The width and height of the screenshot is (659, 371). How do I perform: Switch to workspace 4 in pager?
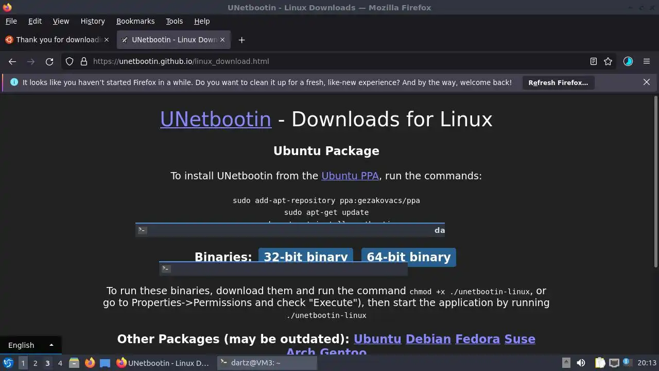point(60,363)
